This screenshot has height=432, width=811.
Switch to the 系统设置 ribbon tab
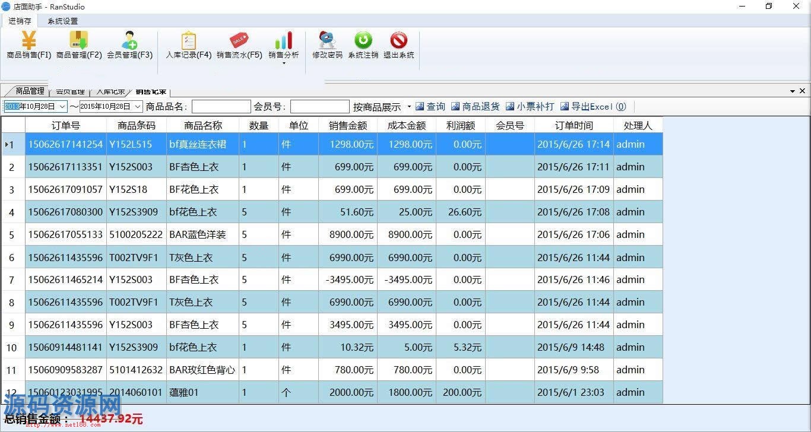click(62, 21)
